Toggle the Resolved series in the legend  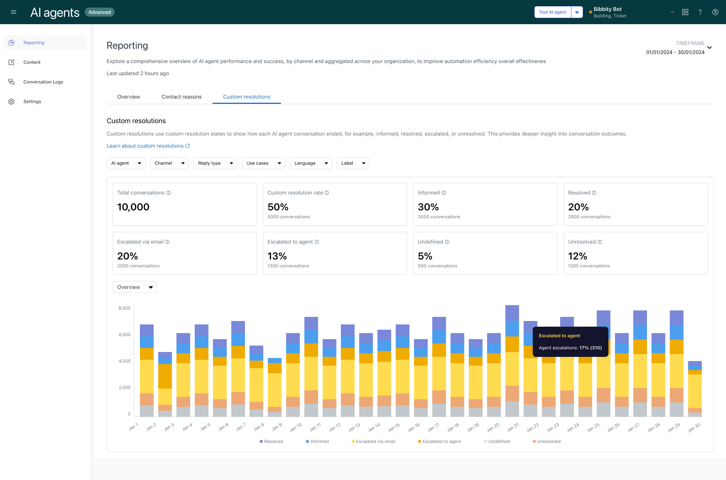(271, 441)
